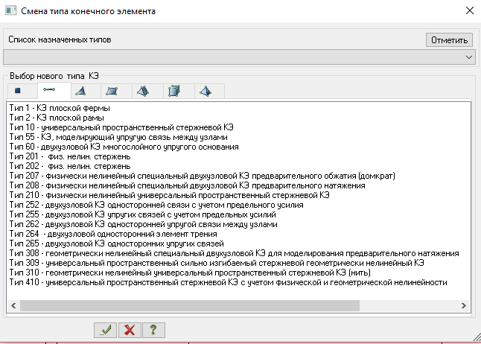
Task: Open the triangular element tab
Action: pos(80,91)
